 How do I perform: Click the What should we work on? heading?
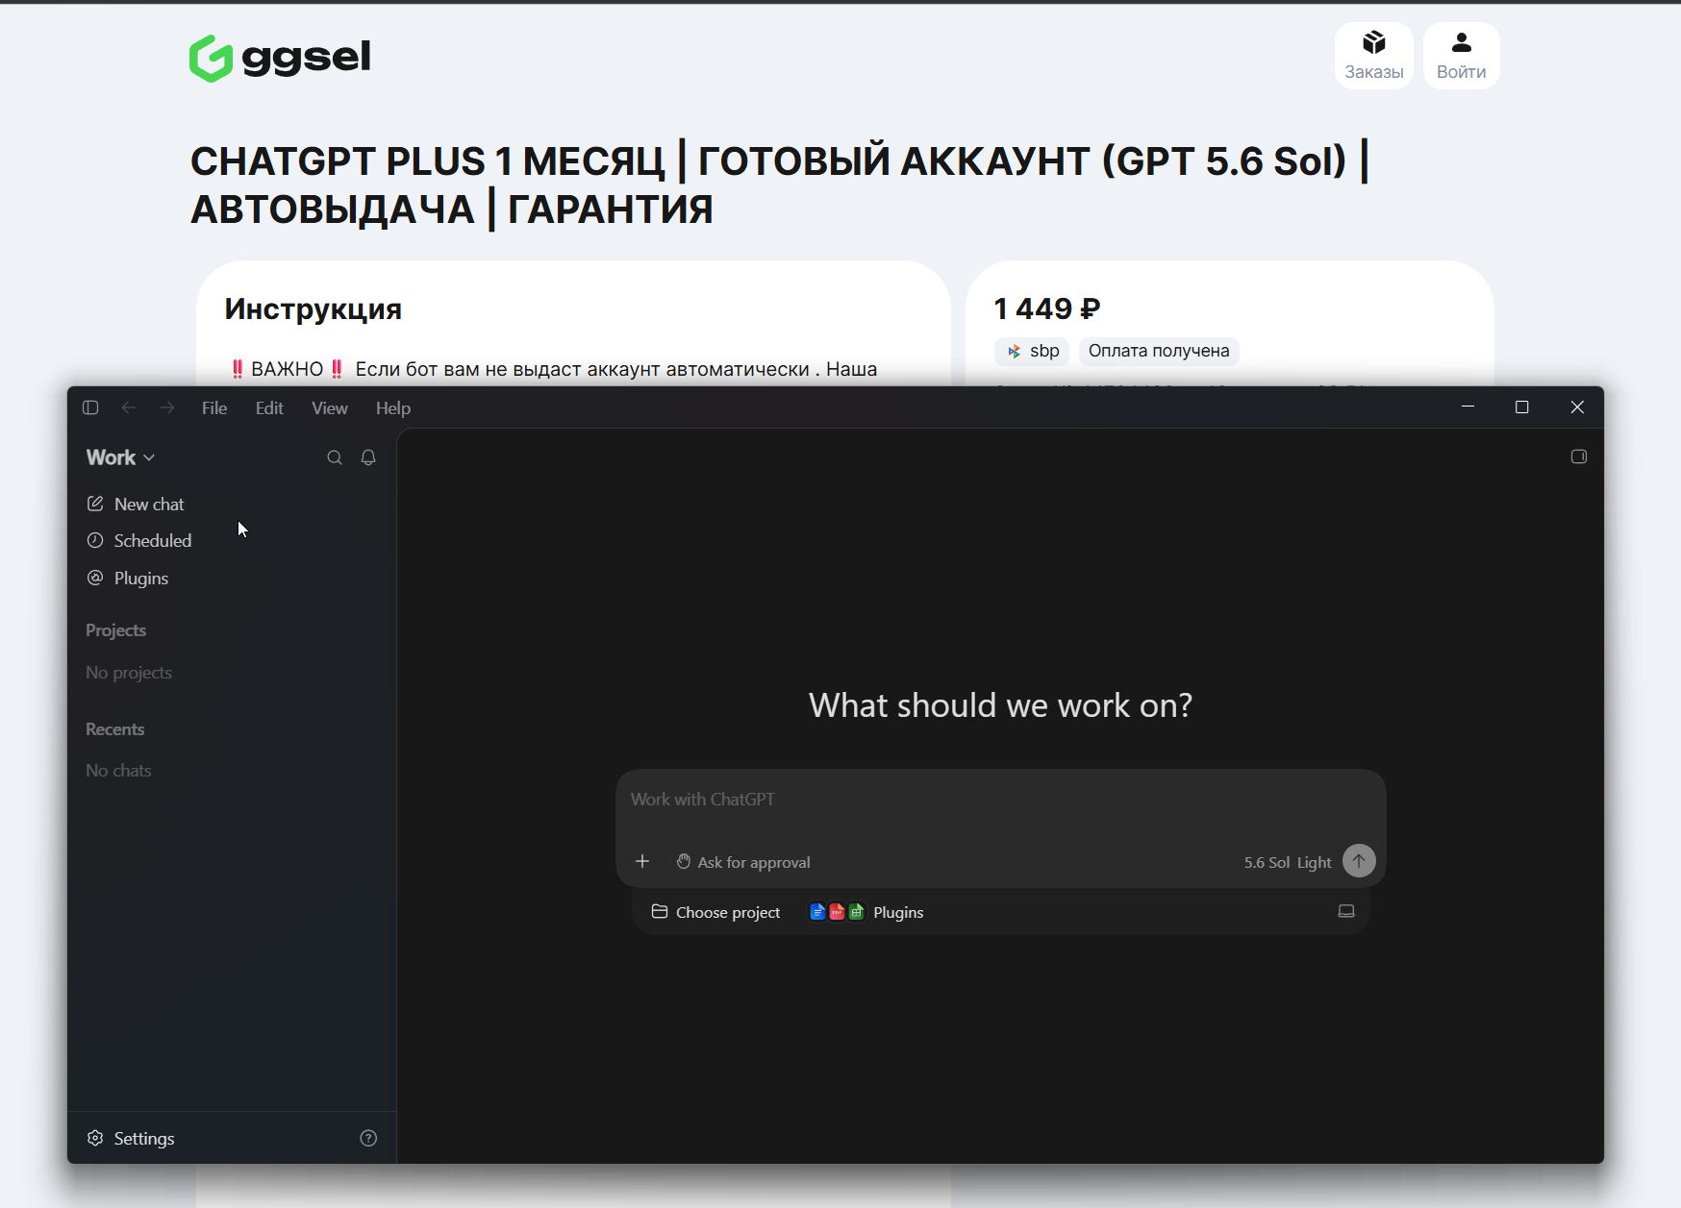coord(1000,705)
